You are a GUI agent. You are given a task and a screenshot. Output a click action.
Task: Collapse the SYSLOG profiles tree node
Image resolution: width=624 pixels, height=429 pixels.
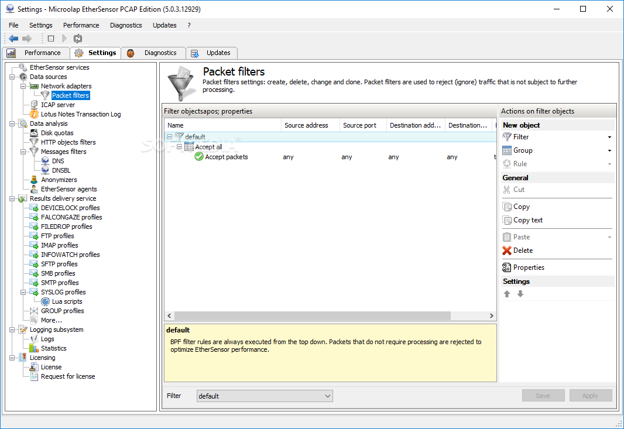(x=23, y=292)
